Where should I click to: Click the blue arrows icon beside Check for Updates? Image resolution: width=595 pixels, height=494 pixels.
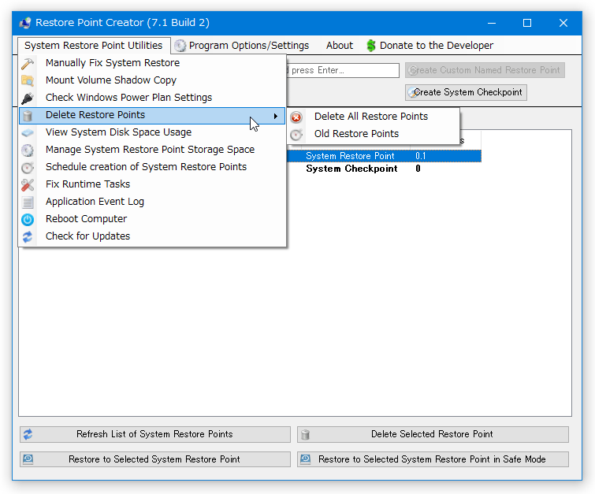28,236
